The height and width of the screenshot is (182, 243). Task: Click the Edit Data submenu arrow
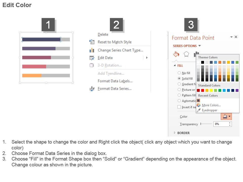pos(147,58)
